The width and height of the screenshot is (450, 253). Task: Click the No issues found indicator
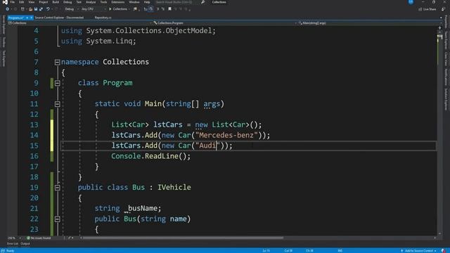pyautogui.click(x=39, y=238)
